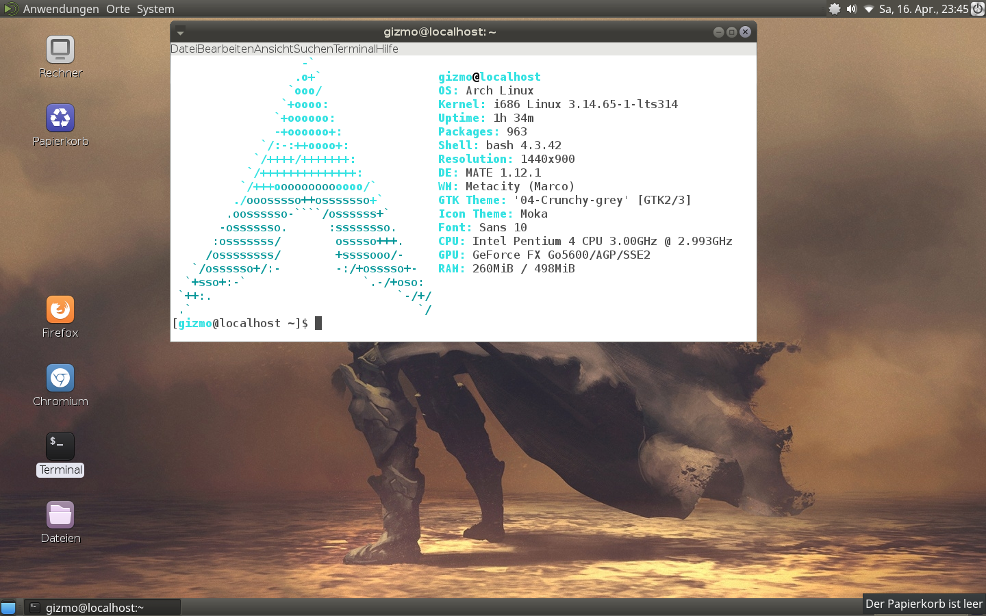Click the 'Resolution: 1440x900' line
The width and height of the screenshot is (986, 616).
tap(507, 159)
